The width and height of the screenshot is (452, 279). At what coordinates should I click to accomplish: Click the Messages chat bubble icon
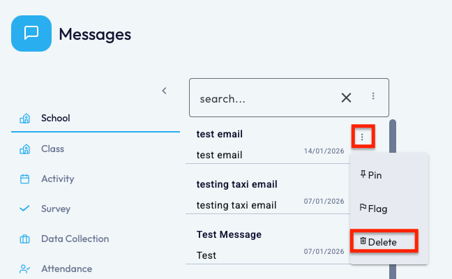[31, 33]
